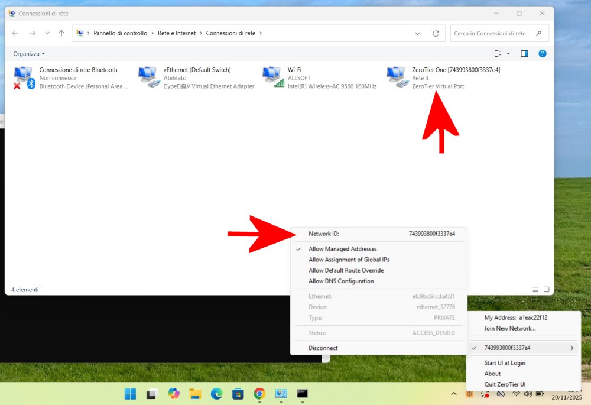Open Help via the blue question mark

pos(543,53)
